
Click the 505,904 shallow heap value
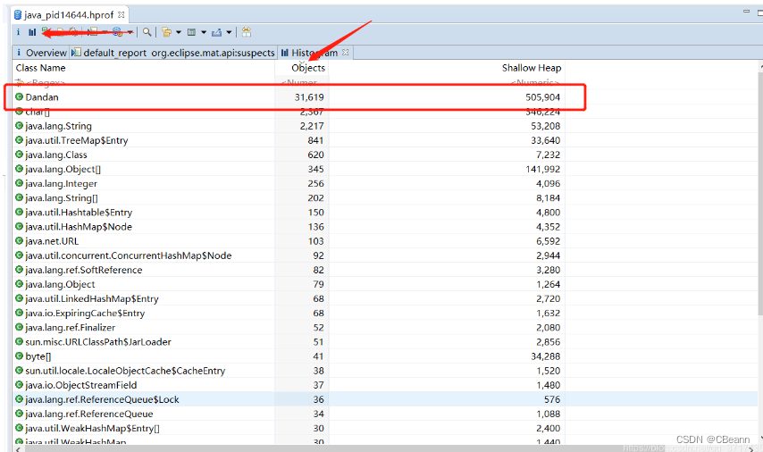542,97
